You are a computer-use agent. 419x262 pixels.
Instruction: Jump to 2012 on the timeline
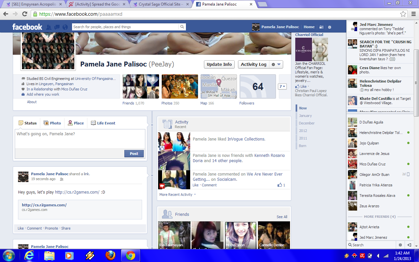point(303,131)
